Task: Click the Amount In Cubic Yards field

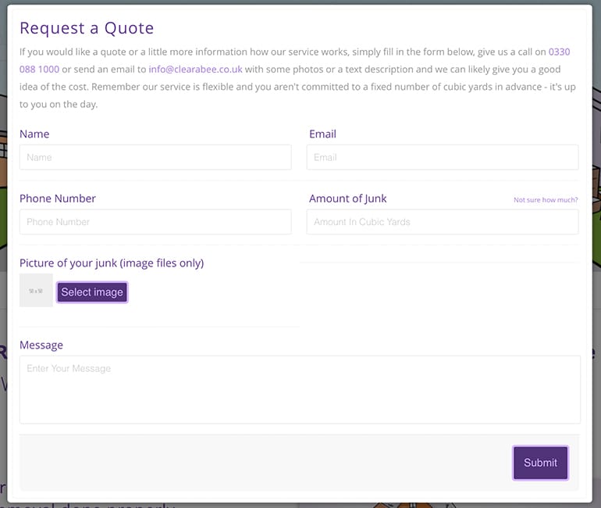Action: pos(443,222)
